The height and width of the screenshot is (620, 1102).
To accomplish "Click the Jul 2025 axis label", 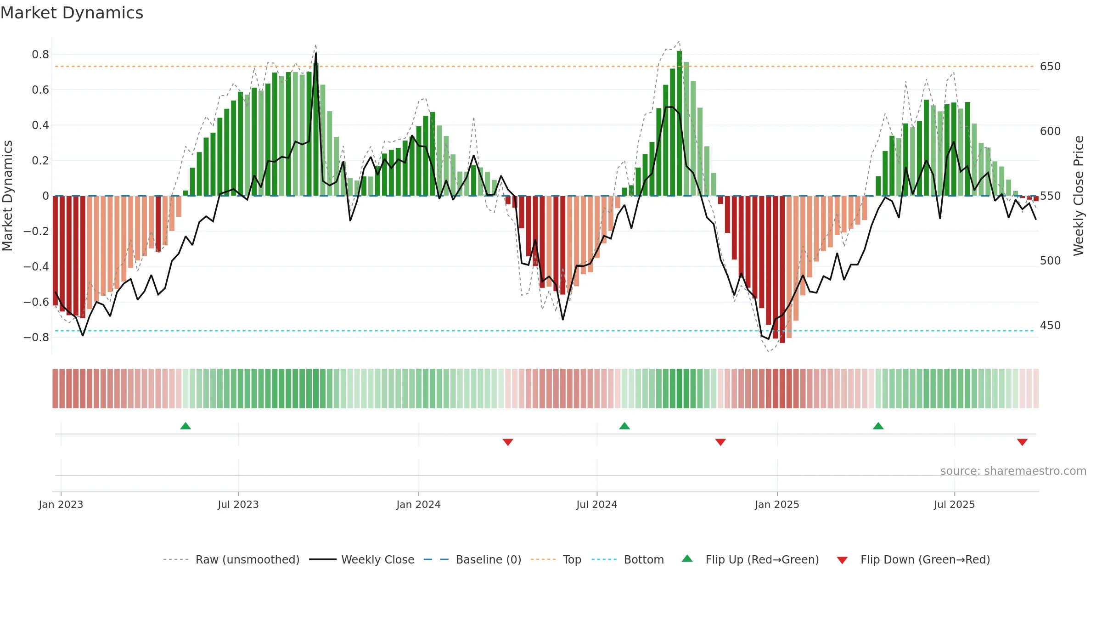I will point(955,504).
